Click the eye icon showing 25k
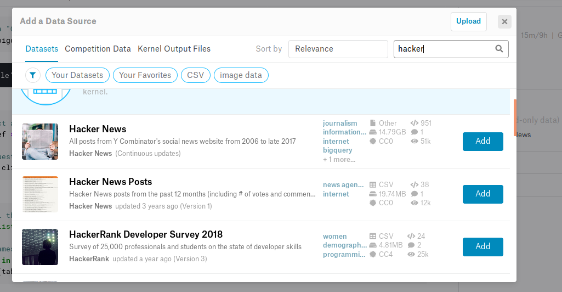Viewport: 562px width, 292px height. 411,254
